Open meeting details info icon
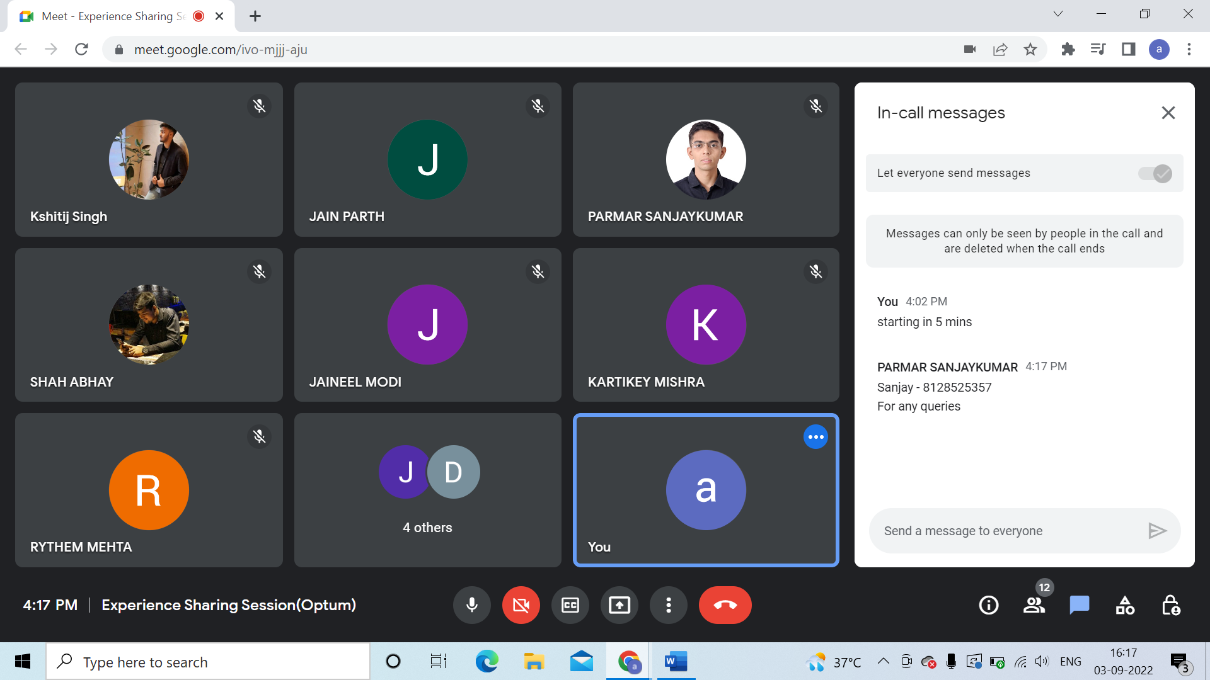 pyautogui.click(x=988, y=605)
